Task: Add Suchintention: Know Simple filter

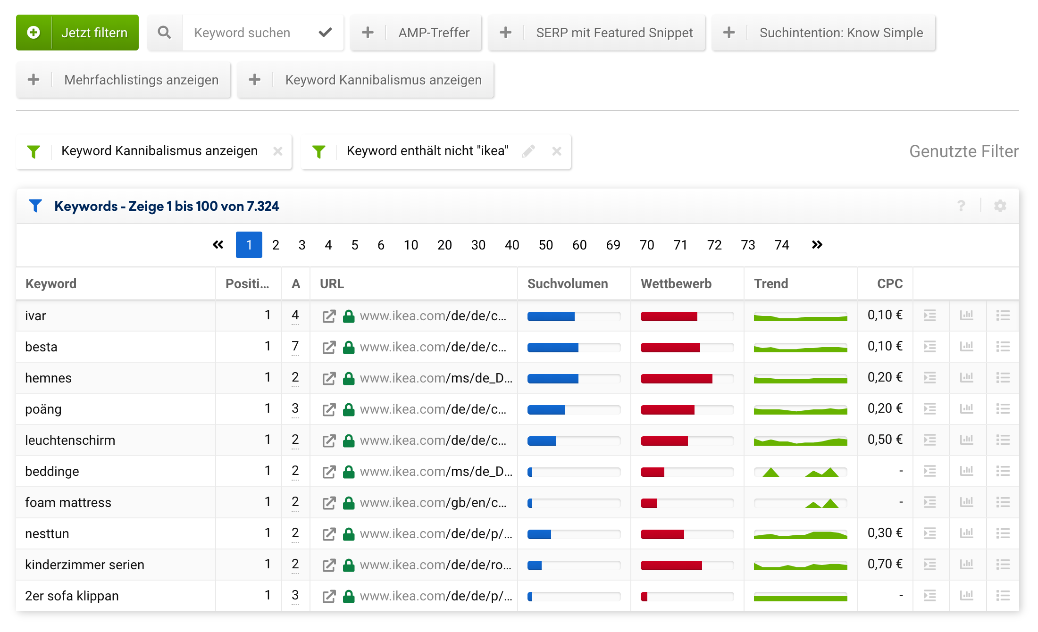Action: [x=823, y=33]
